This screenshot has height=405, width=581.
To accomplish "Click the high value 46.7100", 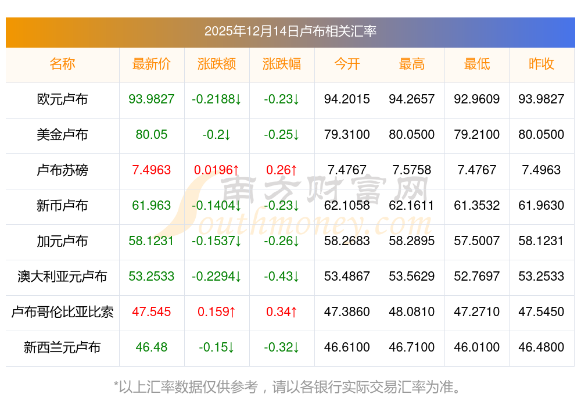I will coord(412,347).
